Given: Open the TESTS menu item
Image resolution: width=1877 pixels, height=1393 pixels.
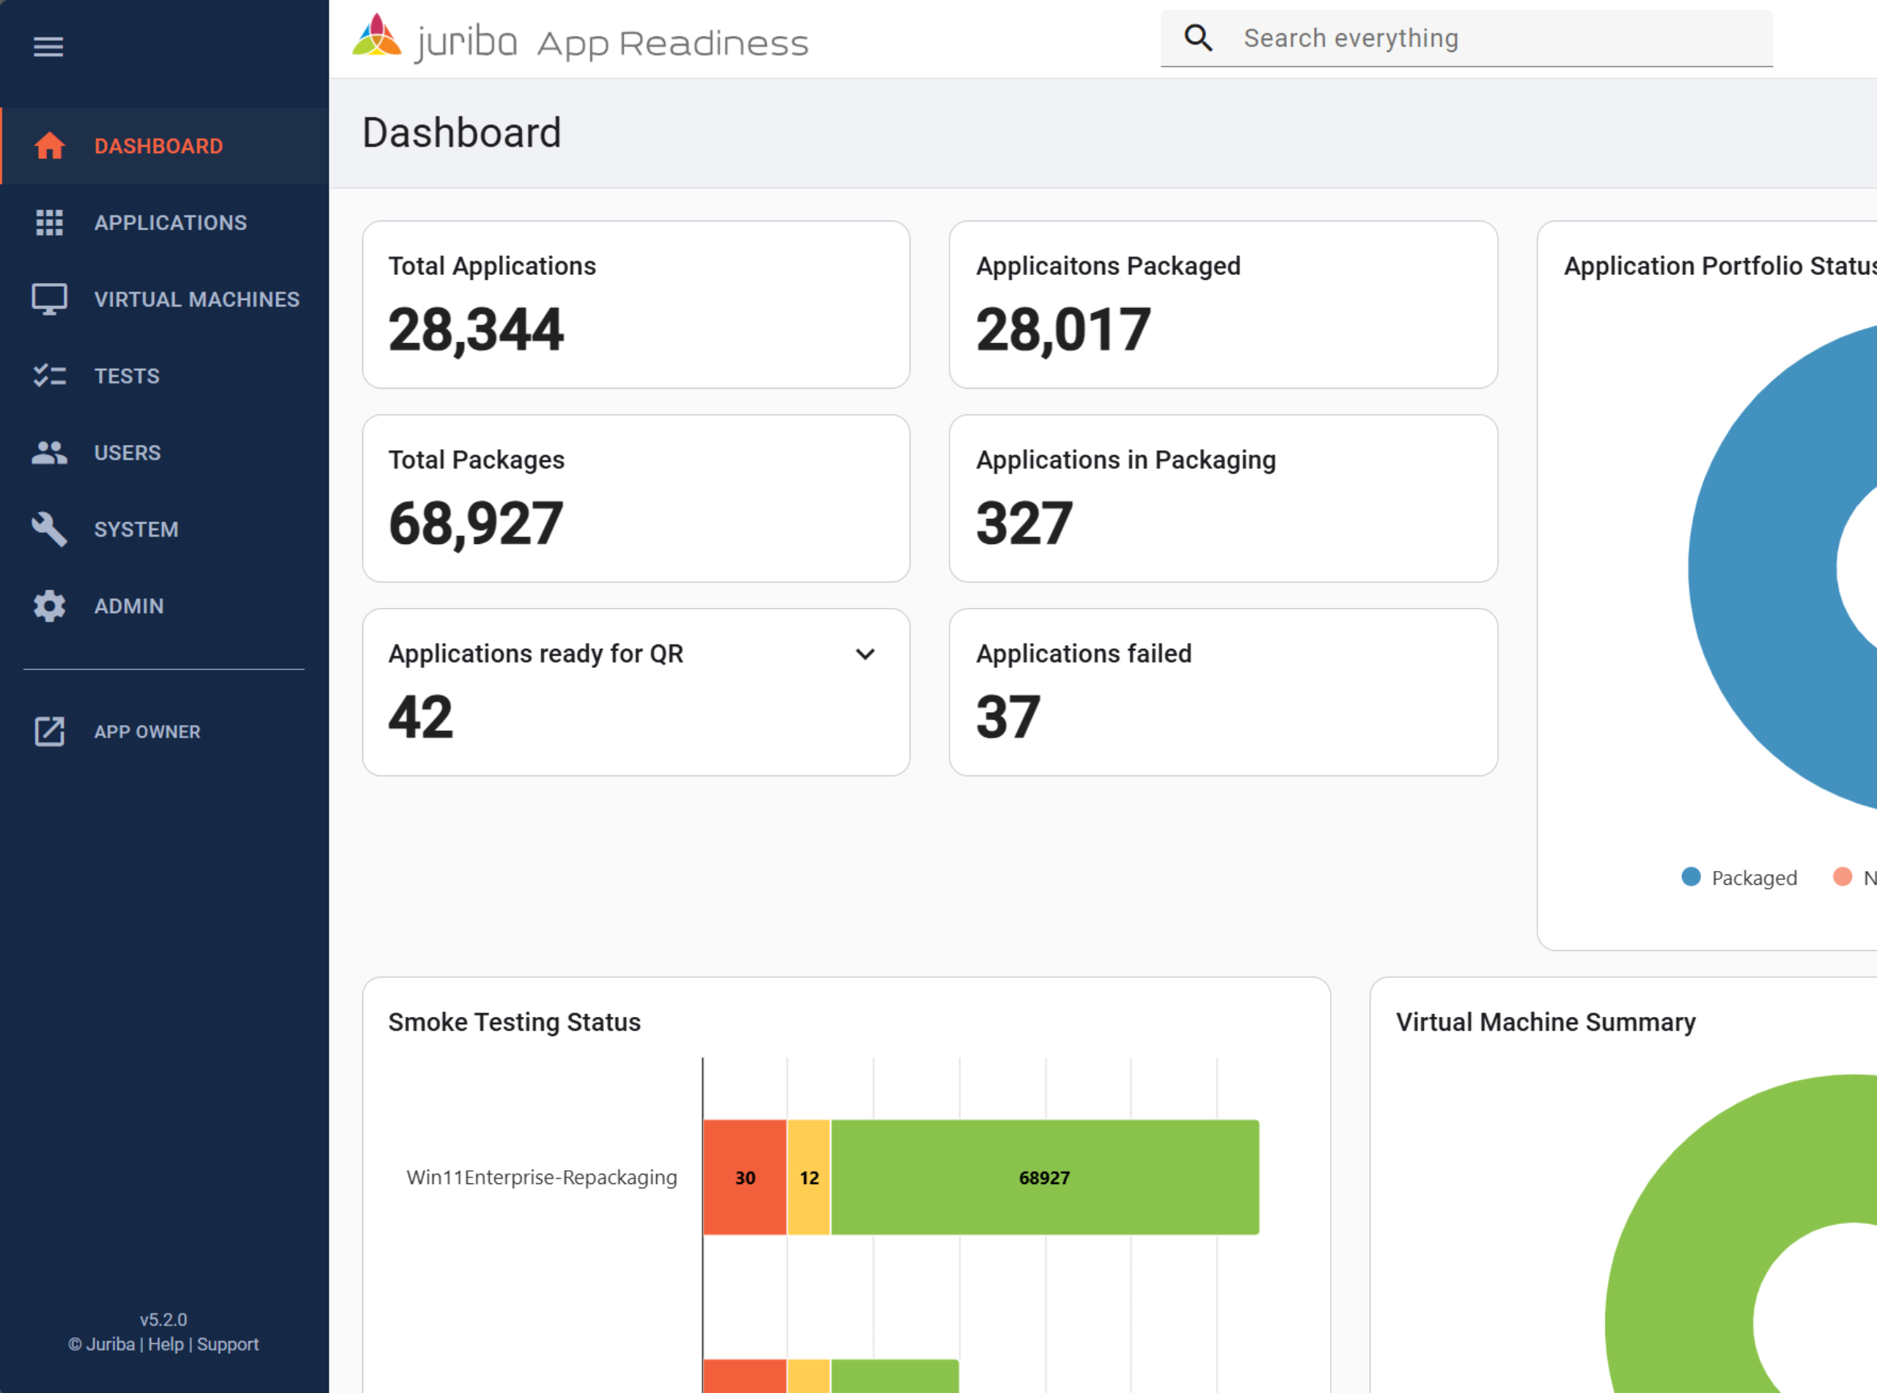Looking at the screenshot, I should (127, 376).
